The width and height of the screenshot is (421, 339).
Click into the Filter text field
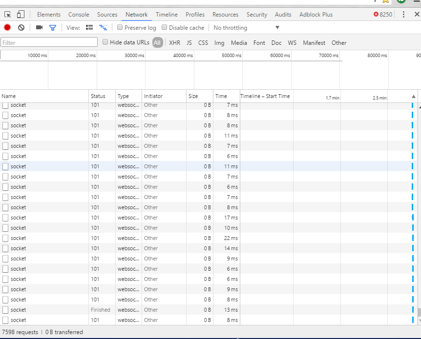pyautogui.click(x=49, y=43)
